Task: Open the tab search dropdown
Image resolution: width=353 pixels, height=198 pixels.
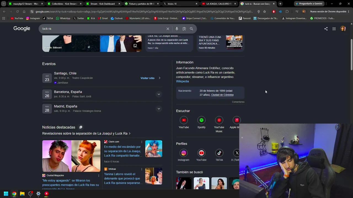Action: [x=4, y=4]
